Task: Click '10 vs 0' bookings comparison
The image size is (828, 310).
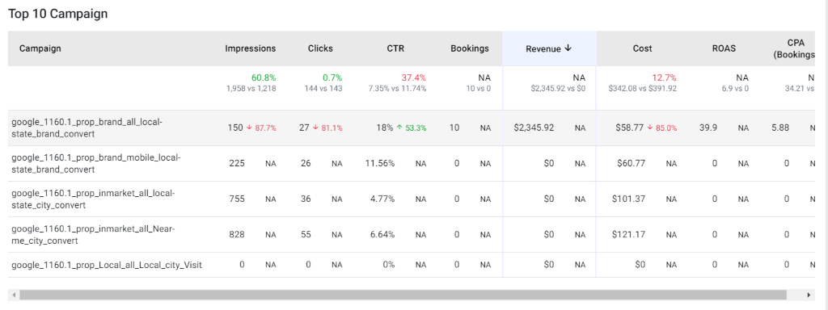Action: click(x=478, y=89)
